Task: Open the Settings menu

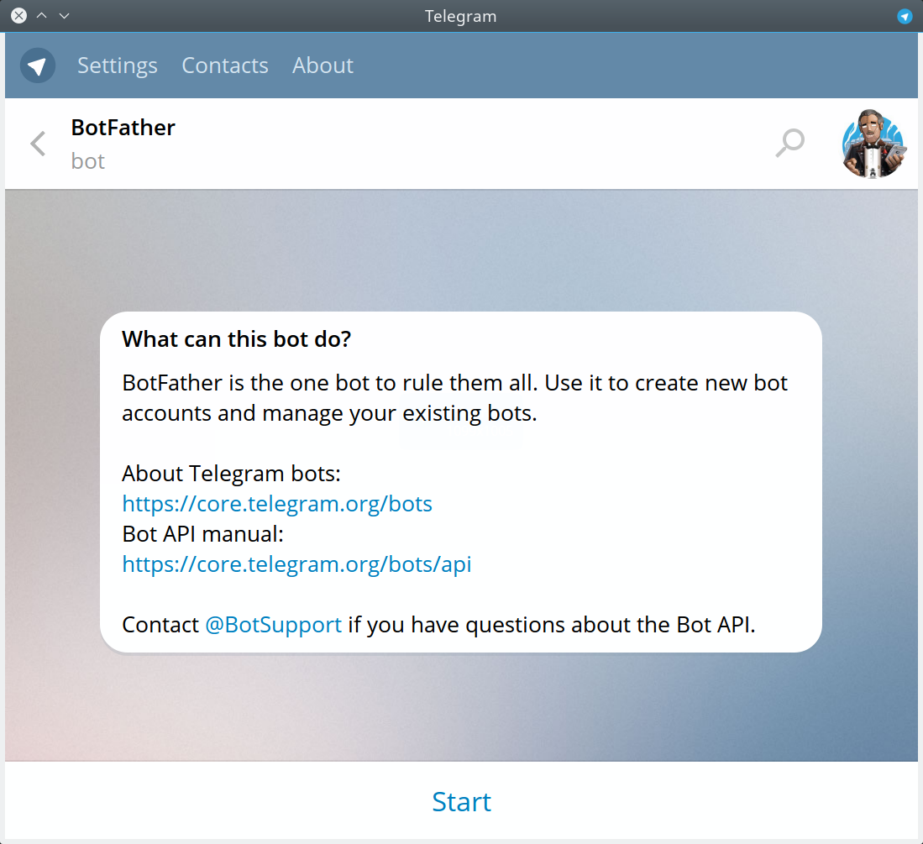Action: click(x=117, y=66)
